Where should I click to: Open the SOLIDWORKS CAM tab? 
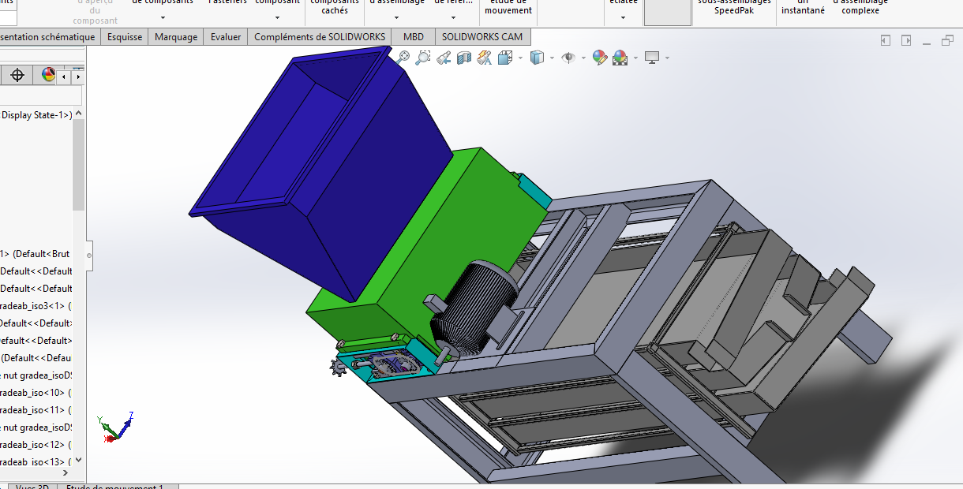(x=482, y=36)
